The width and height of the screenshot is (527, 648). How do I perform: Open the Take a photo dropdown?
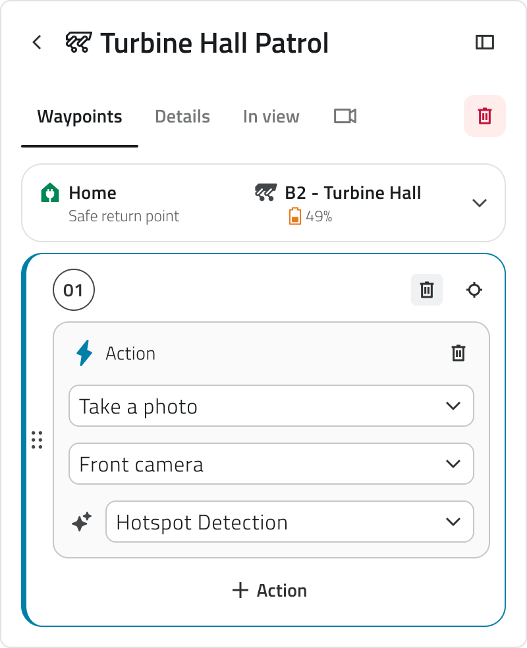click(x=271, y=406)
